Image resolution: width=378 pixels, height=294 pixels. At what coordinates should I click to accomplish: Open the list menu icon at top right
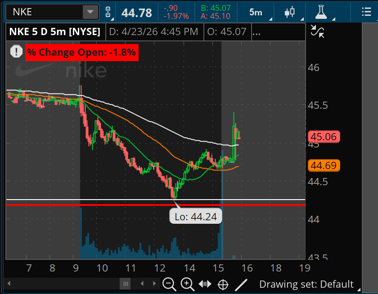(366, 12)
